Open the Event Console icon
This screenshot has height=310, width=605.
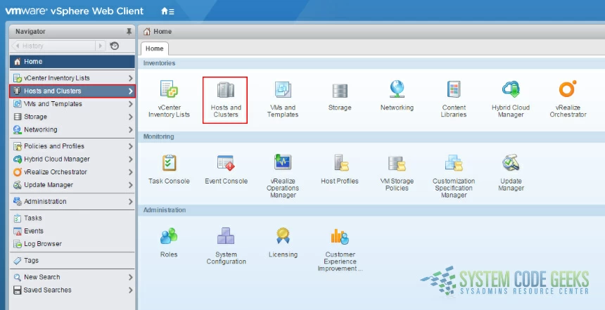[226, 162]
